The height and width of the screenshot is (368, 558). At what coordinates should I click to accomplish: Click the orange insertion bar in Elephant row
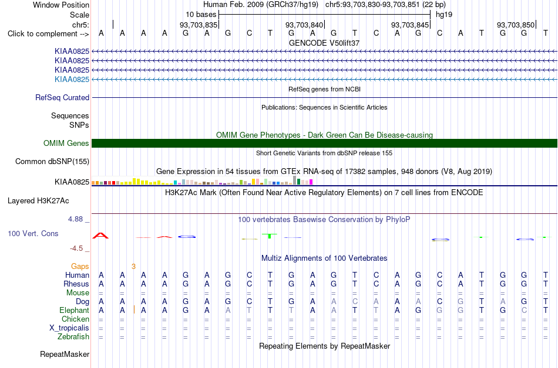[134, 310]
